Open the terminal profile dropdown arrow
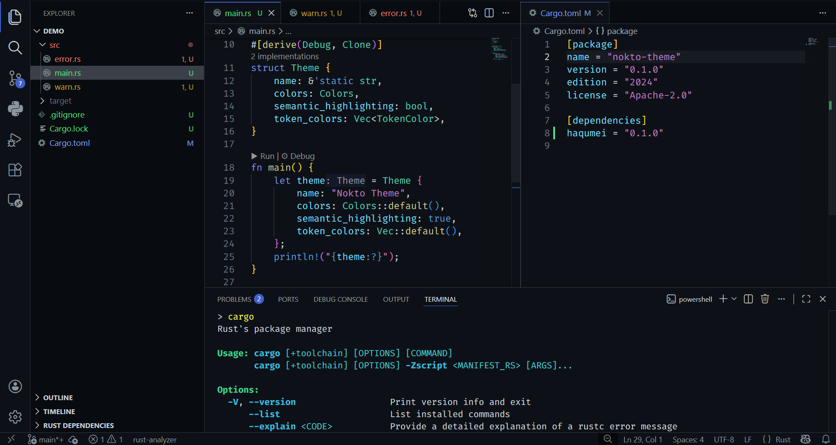The width and height of the screenshot is (836, 445). [x=735, y=299]
